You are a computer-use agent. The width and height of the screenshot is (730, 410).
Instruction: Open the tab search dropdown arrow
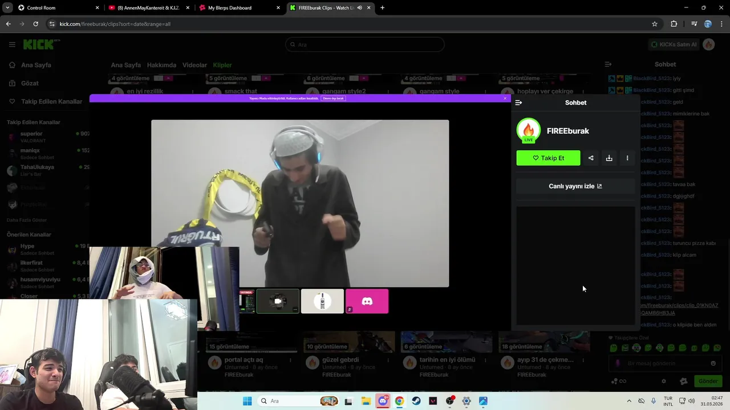tap(8, 8)
